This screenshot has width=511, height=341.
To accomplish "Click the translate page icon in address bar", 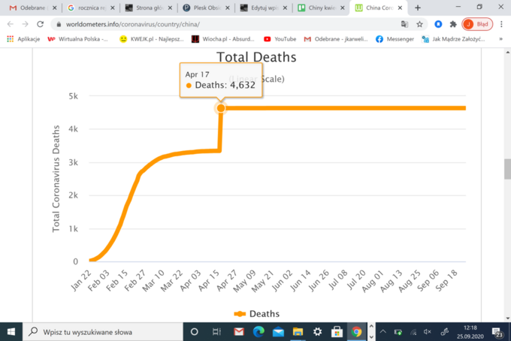I will point(404,23).
